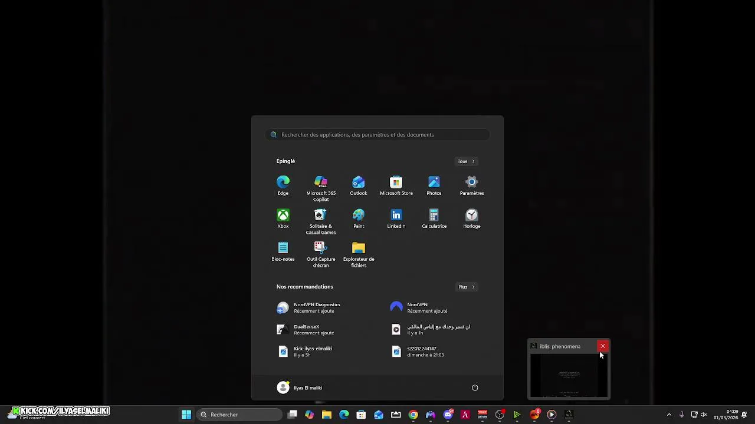Click the microphone icon in system tray

(682, 415)
